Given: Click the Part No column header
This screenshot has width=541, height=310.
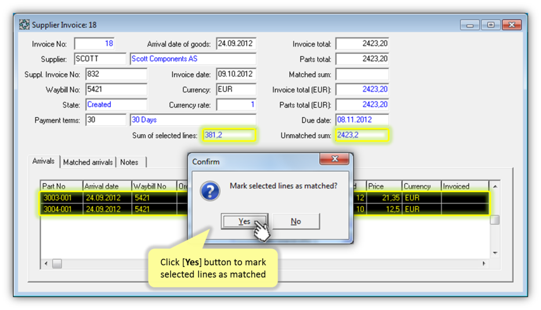Looking at the screenshot, I should tap(61, 186).
